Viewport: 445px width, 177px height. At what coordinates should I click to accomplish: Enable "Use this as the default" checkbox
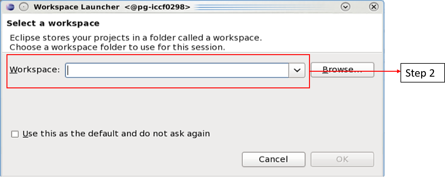pyautogui.click(x=15, y=134)
